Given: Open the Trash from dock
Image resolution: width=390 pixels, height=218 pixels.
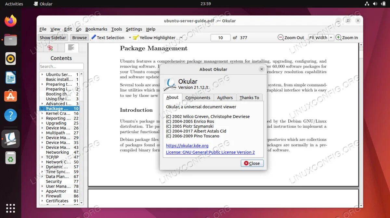Looking at the screenshot, I should 10,158.
